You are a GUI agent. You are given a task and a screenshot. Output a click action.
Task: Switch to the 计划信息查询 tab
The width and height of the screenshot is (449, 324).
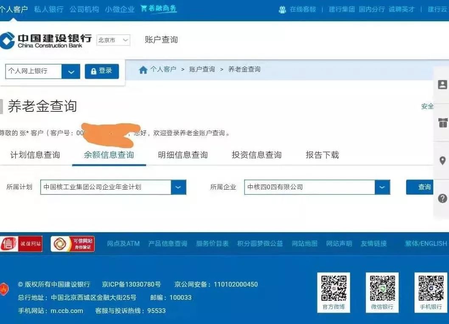coord(35,155)
